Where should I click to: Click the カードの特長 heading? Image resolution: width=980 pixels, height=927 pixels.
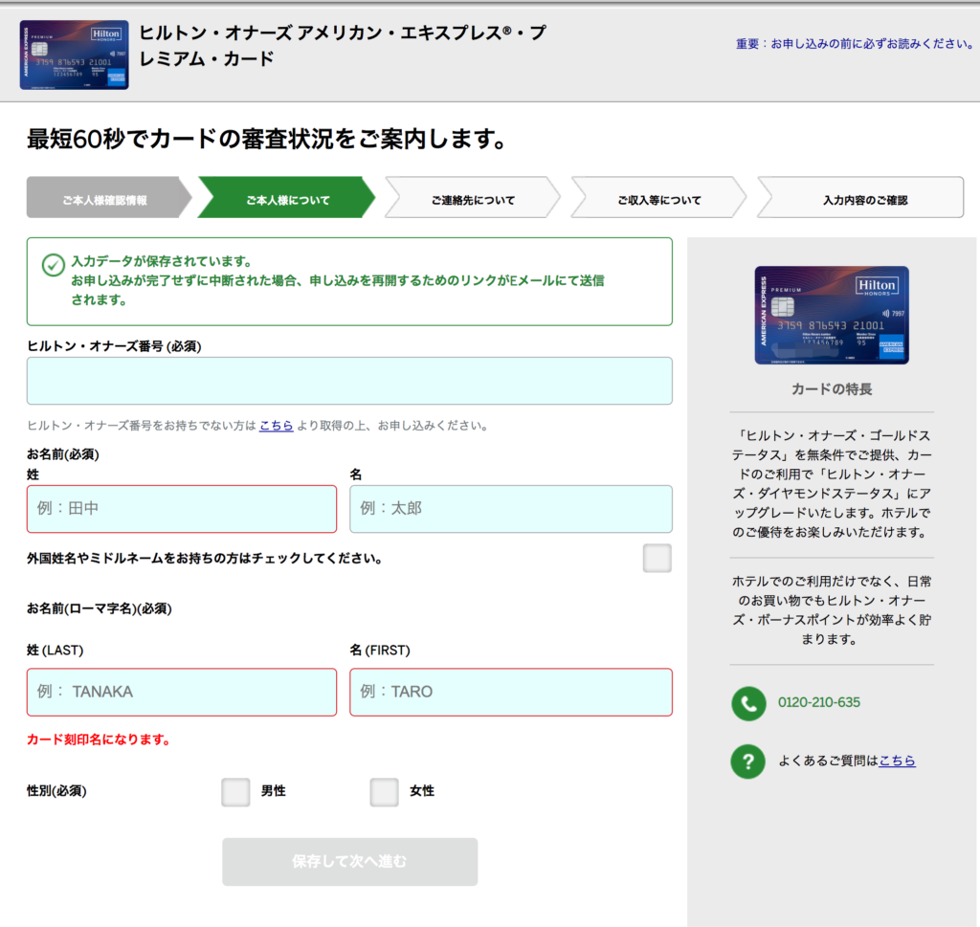pyautogui.click(x=832, y=389)
